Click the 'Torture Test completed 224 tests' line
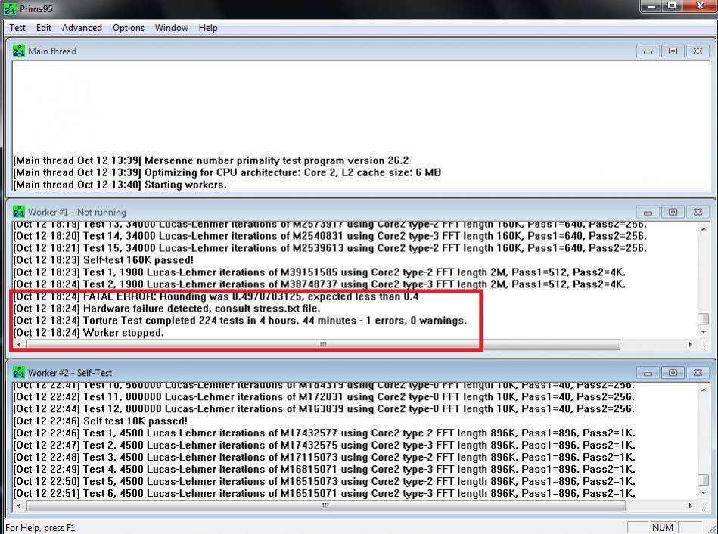 click(x=240, y=321)
